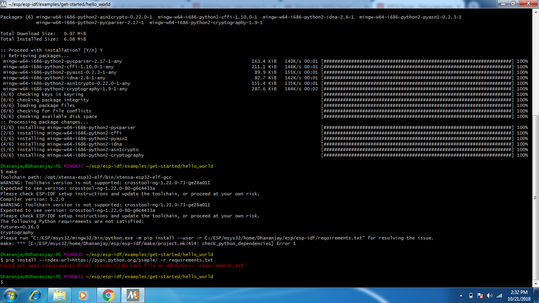Maximize the MinGW terminal window
The height and width of the screenshot is (303, 539).
[x=513, y=3]
